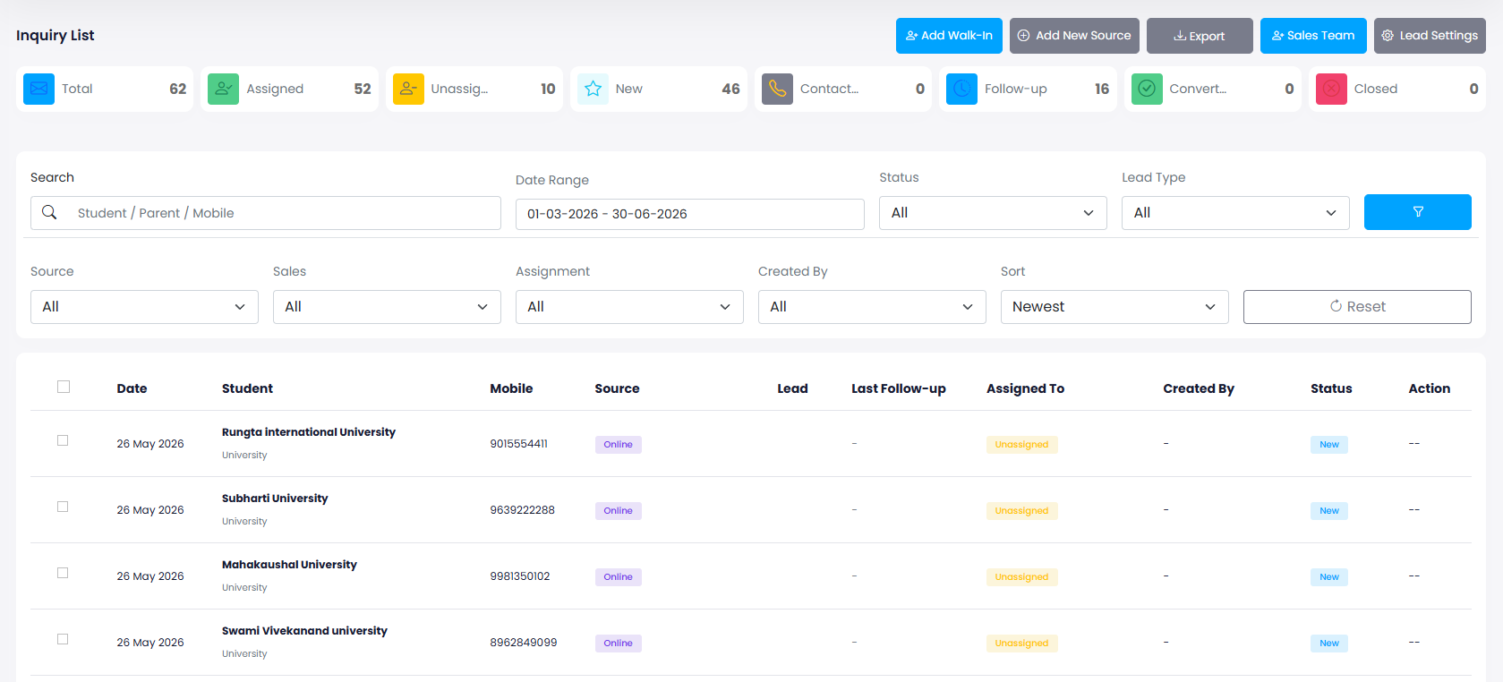Open the Status dropdown
Image resolution: width=1503 pixels, height=682 pixels.
[993, 213]
